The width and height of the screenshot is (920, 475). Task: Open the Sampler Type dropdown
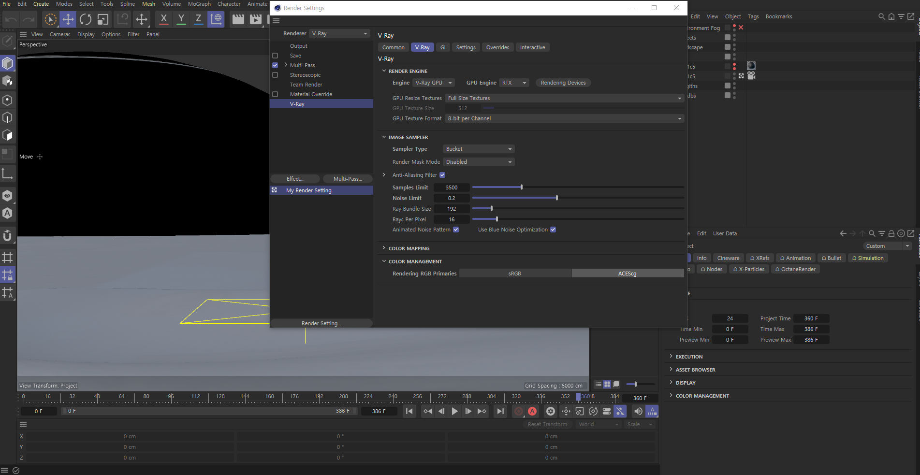[x=479, y=149]
